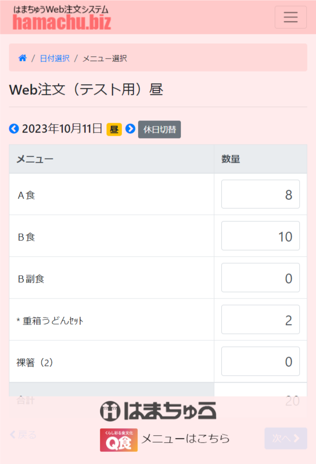Click the yellow 昼 meal badge

(x=114, y=129)
